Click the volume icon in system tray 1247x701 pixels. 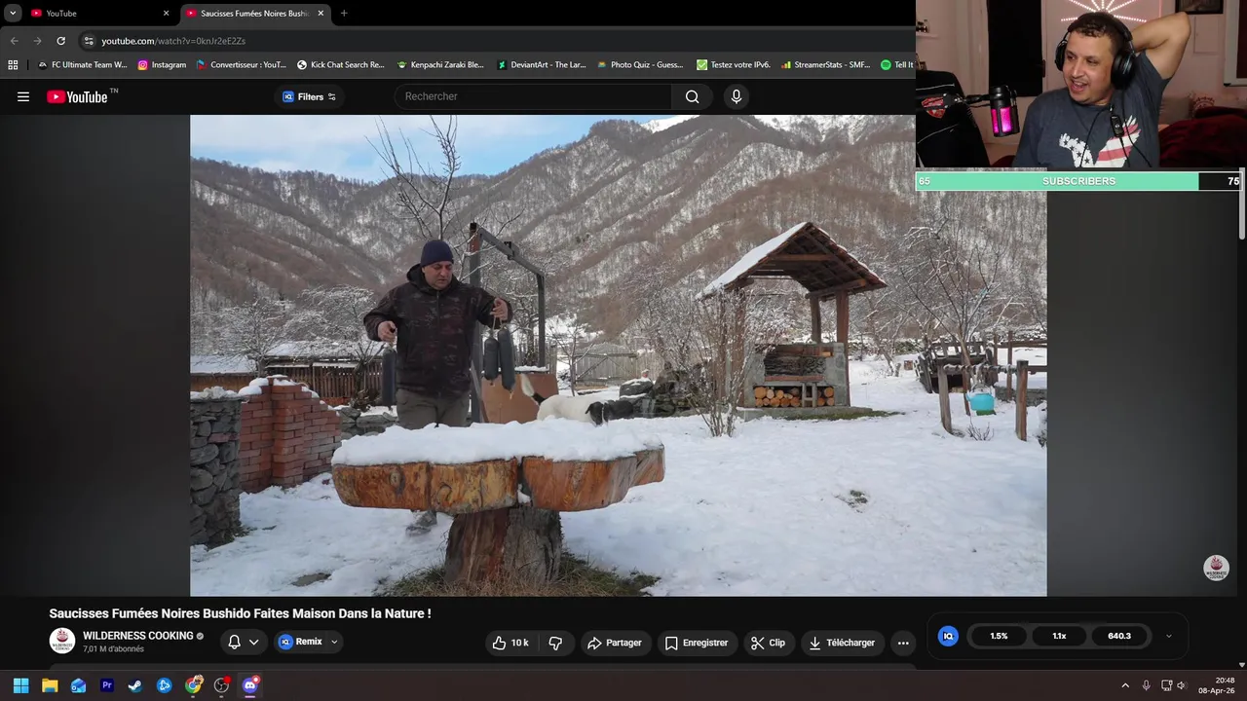1181,685
